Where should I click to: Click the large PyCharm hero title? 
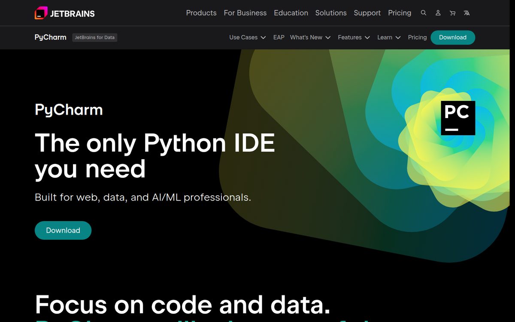(x=69, y=110)
